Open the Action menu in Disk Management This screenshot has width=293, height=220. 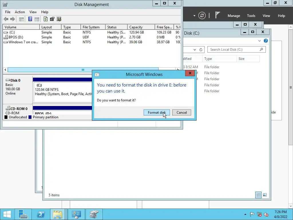point(20,12)
